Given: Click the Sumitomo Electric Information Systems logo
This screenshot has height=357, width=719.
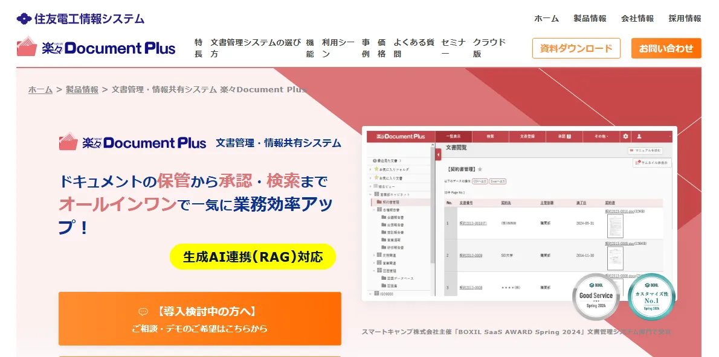Looking at the screenshot, I should (80, 19).
